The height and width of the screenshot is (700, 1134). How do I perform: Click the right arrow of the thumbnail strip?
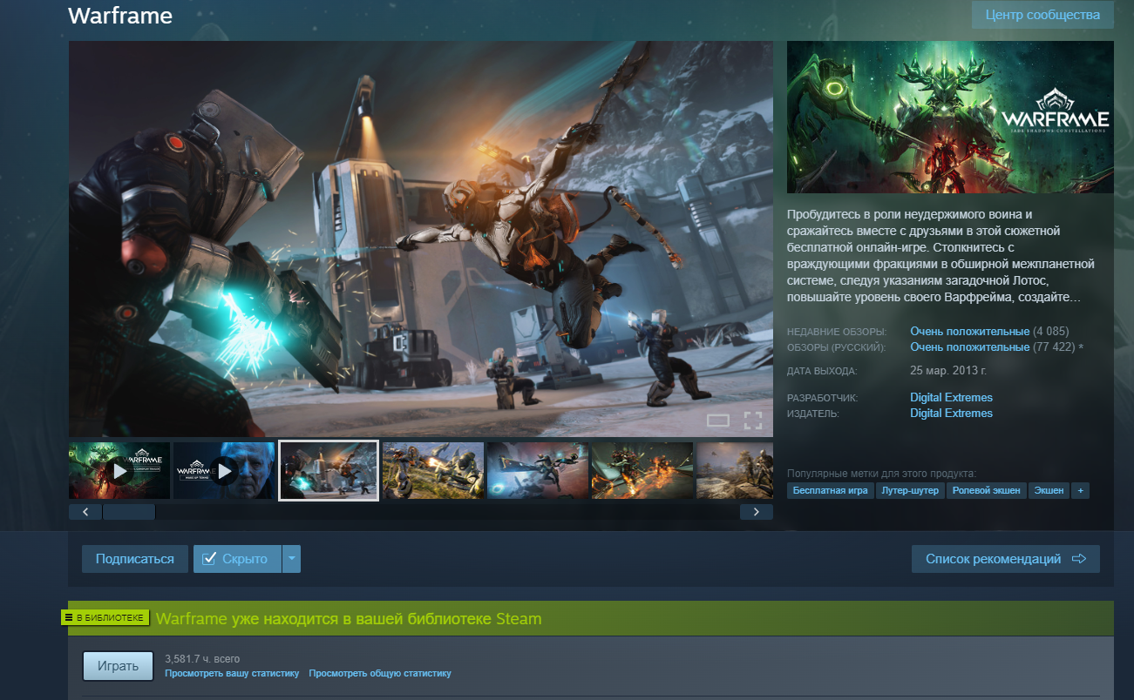(757, 512)
